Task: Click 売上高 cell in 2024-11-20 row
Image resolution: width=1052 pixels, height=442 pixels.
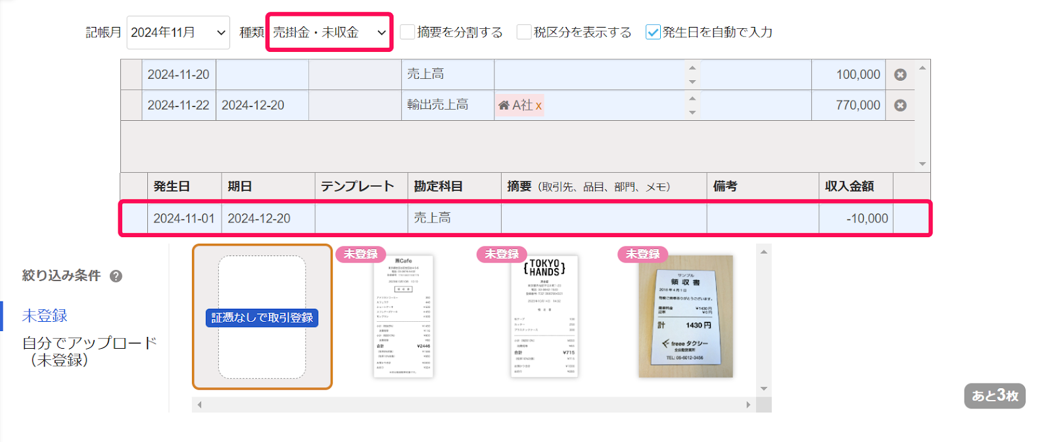Action: (448, 75)
